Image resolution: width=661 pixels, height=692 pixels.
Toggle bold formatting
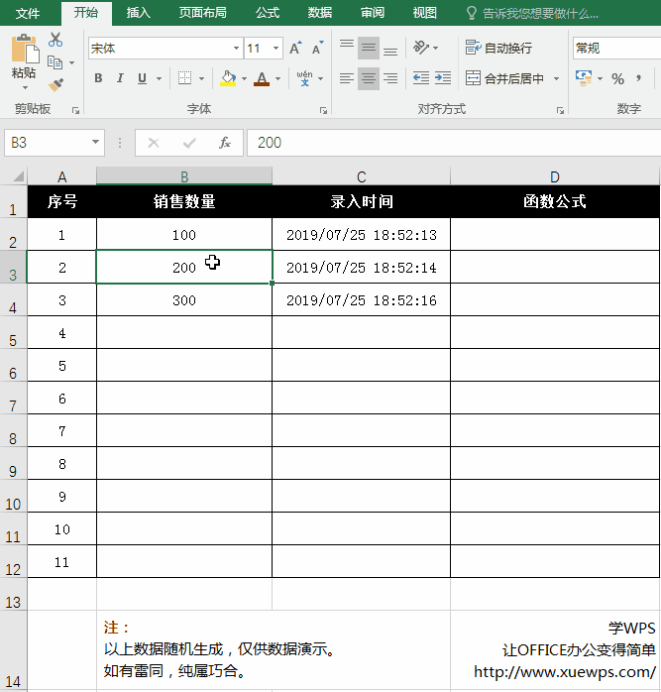pos(98,78)
